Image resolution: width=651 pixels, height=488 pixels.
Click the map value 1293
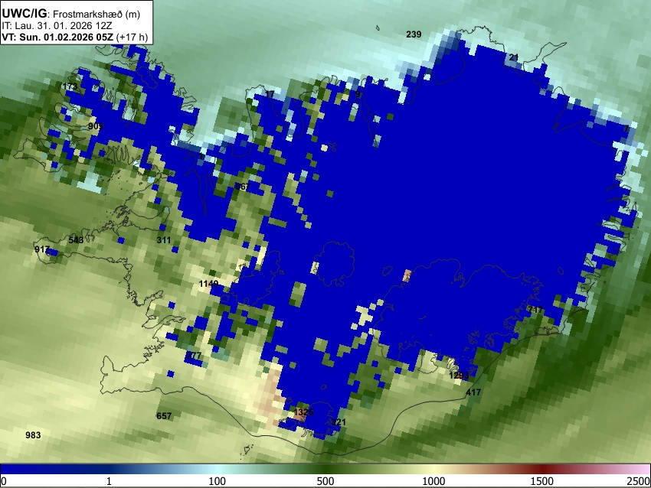pos(459,376)
